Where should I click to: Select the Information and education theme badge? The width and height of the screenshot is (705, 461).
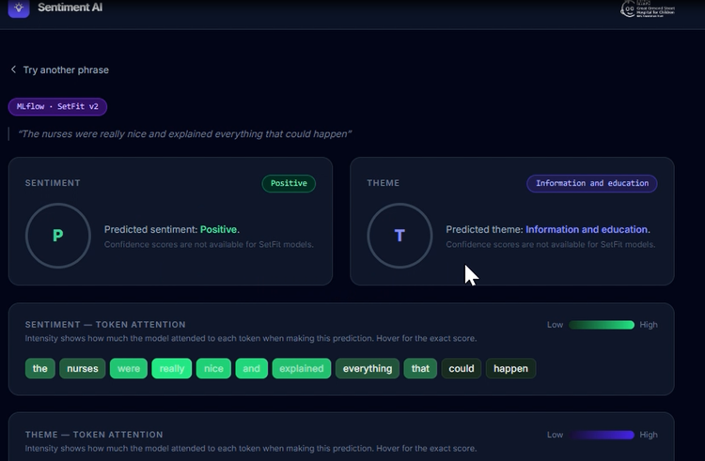click(591, 183)
